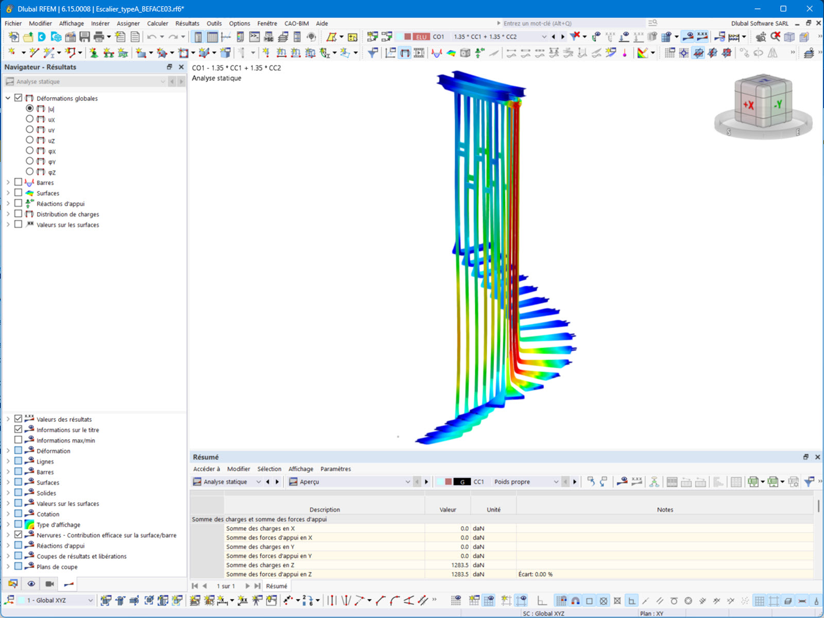This screenshot has height=618, width=824.
Task: Click the ELU design situation color badge
Action: click(421, 37)
